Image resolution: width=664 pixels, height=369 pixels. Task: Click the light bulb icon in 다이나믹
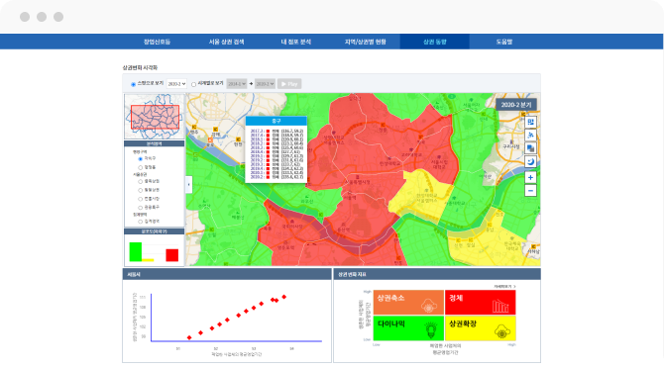(431, 330)
